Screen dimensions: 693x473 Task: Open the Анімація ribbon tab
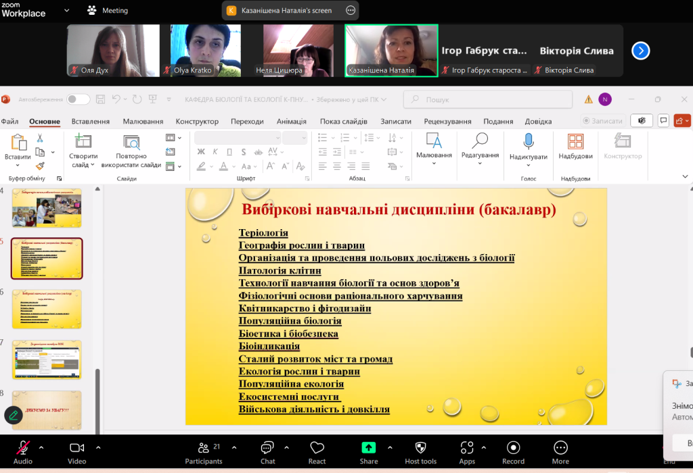pyautogui.click(x=291, y=122)
